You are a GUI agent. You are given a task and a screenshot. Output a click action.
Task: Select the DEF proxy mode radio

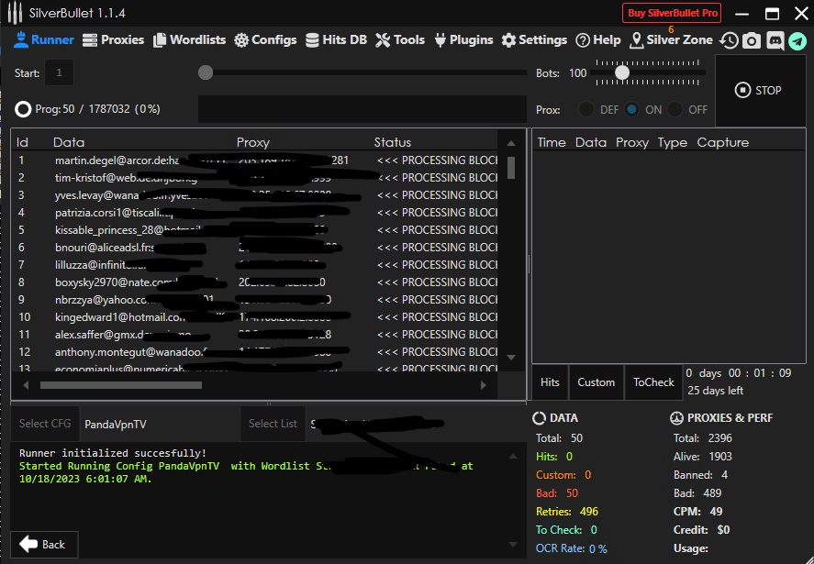click(586, 109)
